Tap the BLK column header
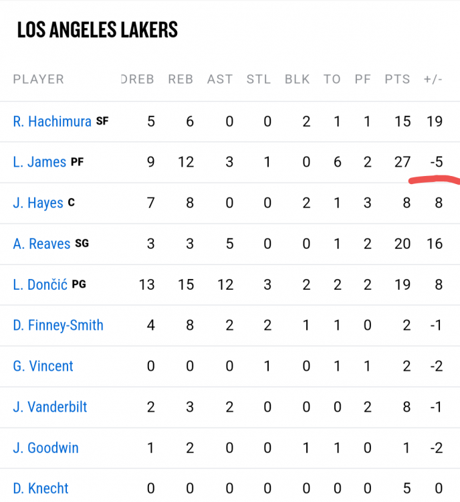 (x=298, y=79)
